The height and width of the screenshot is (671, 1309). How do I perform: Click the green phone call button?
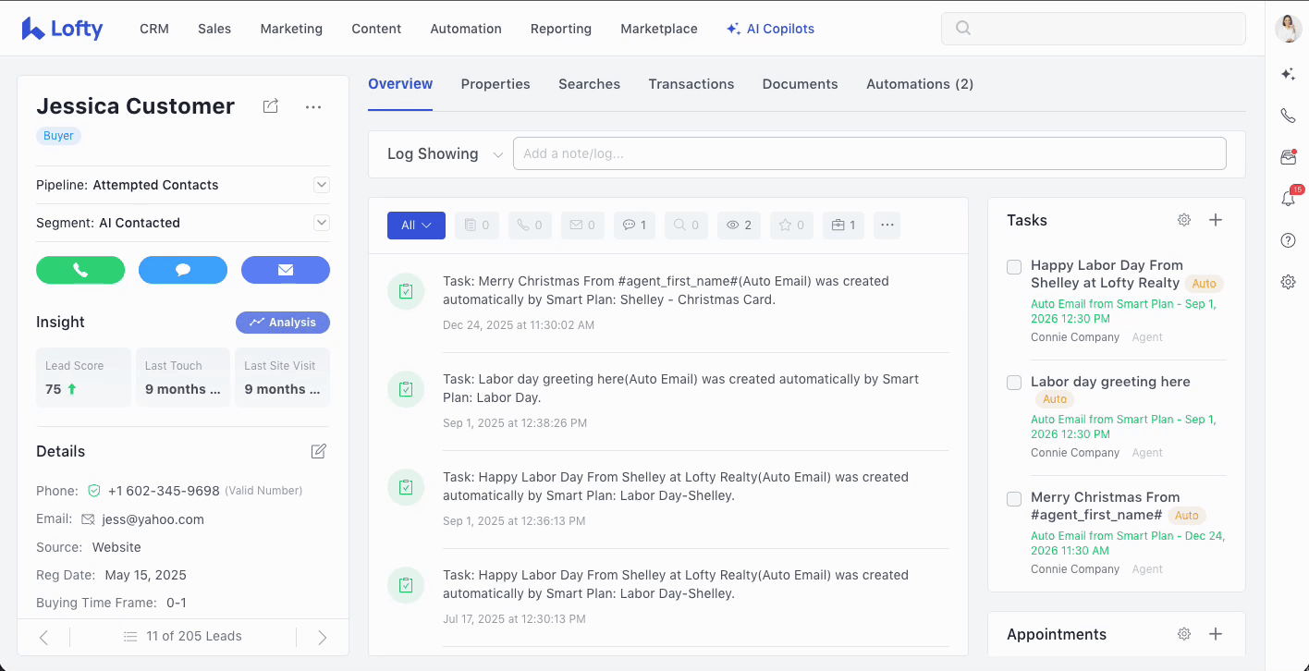pos(80,270)
